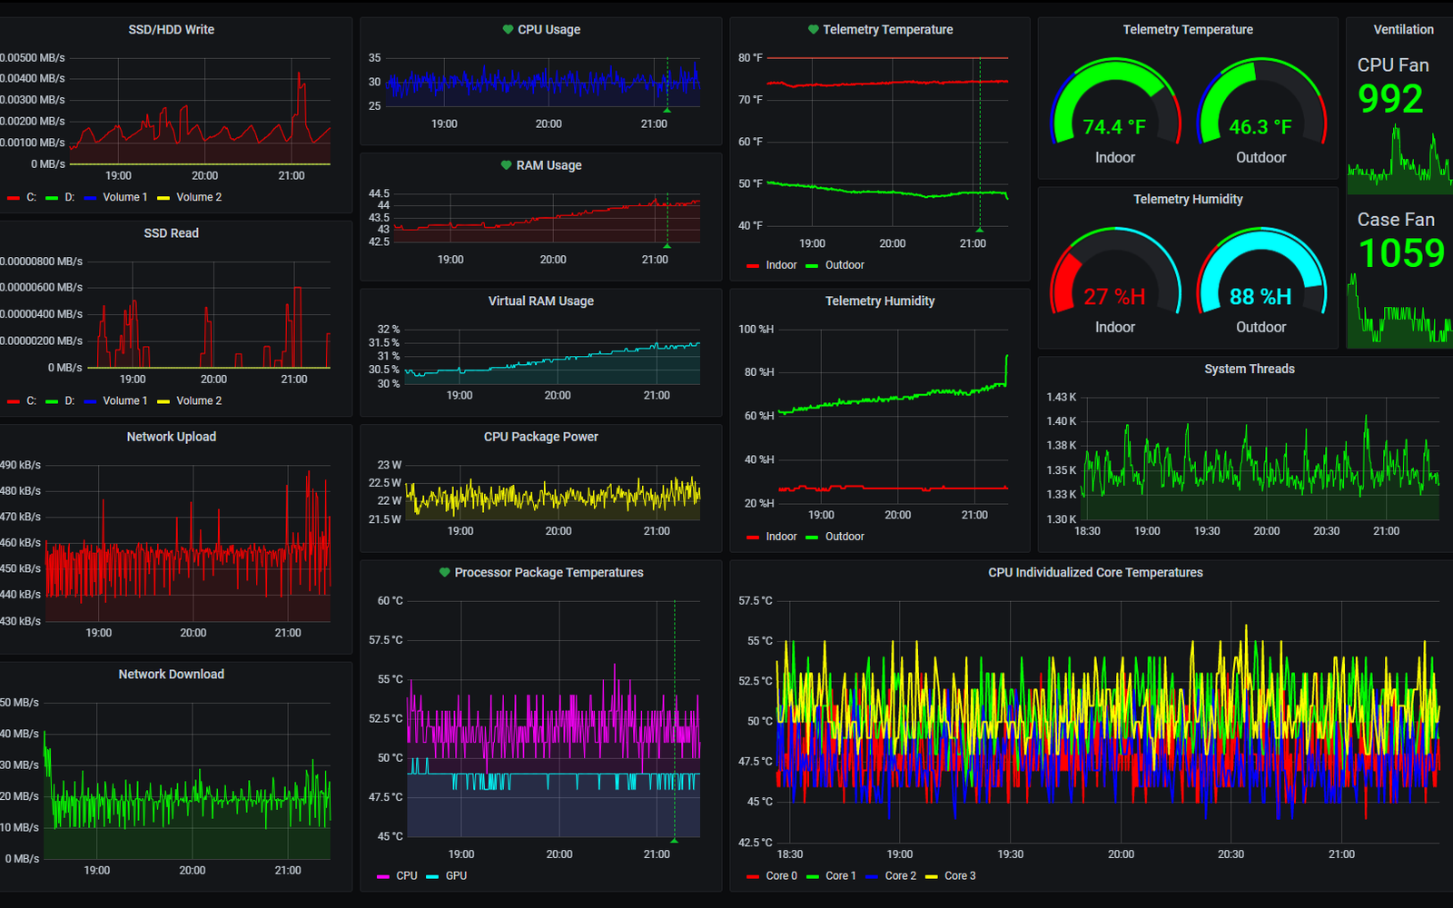
Task: Click the 80 °F axis label on Telemetry Temperature
Action: (750, 58)
